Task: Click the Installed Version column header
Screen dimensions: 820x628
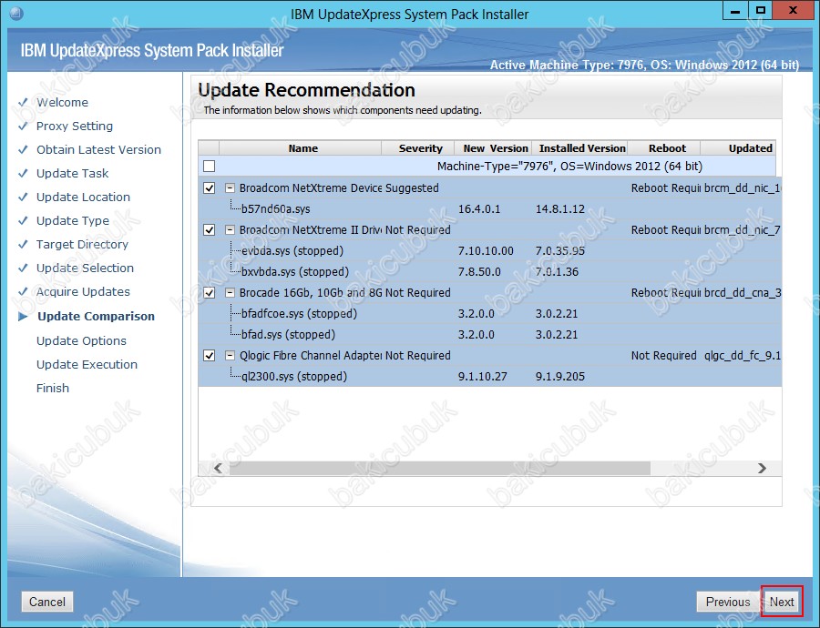Action: (579, 147)
